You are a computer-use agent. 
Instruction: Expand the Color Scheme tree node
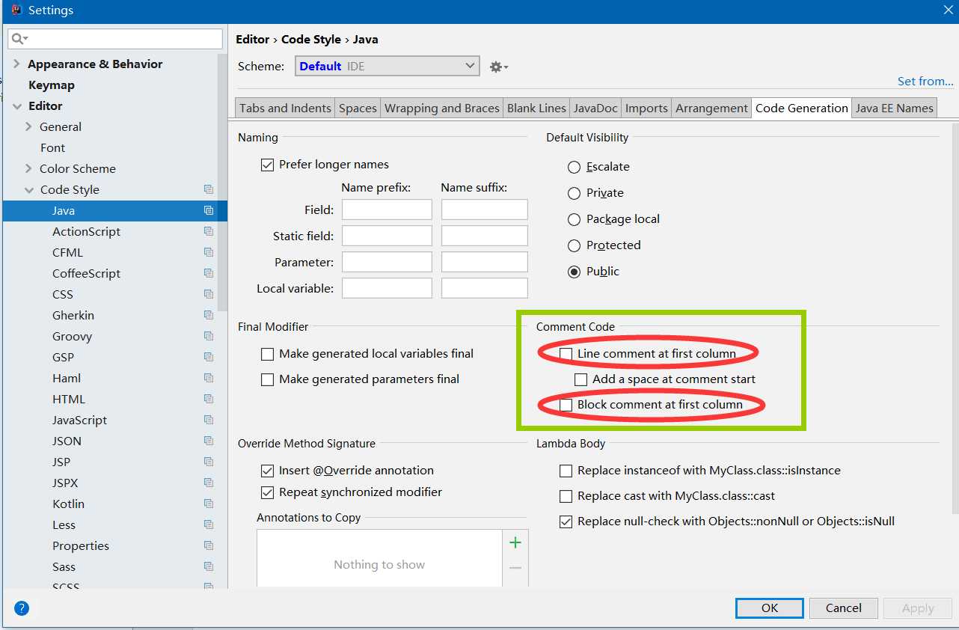[x=28, y=168]
